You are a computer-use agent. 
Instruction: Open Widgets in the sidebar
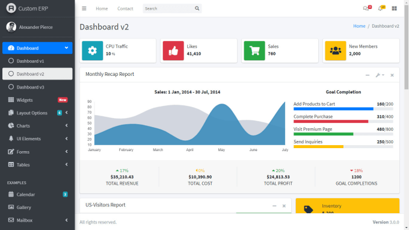click(37, 100)
